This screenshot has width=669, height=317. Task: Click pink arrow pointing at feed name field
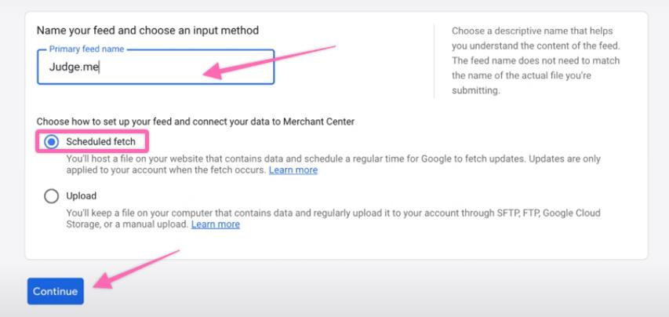pyautogui.click(x=268, y=61)
